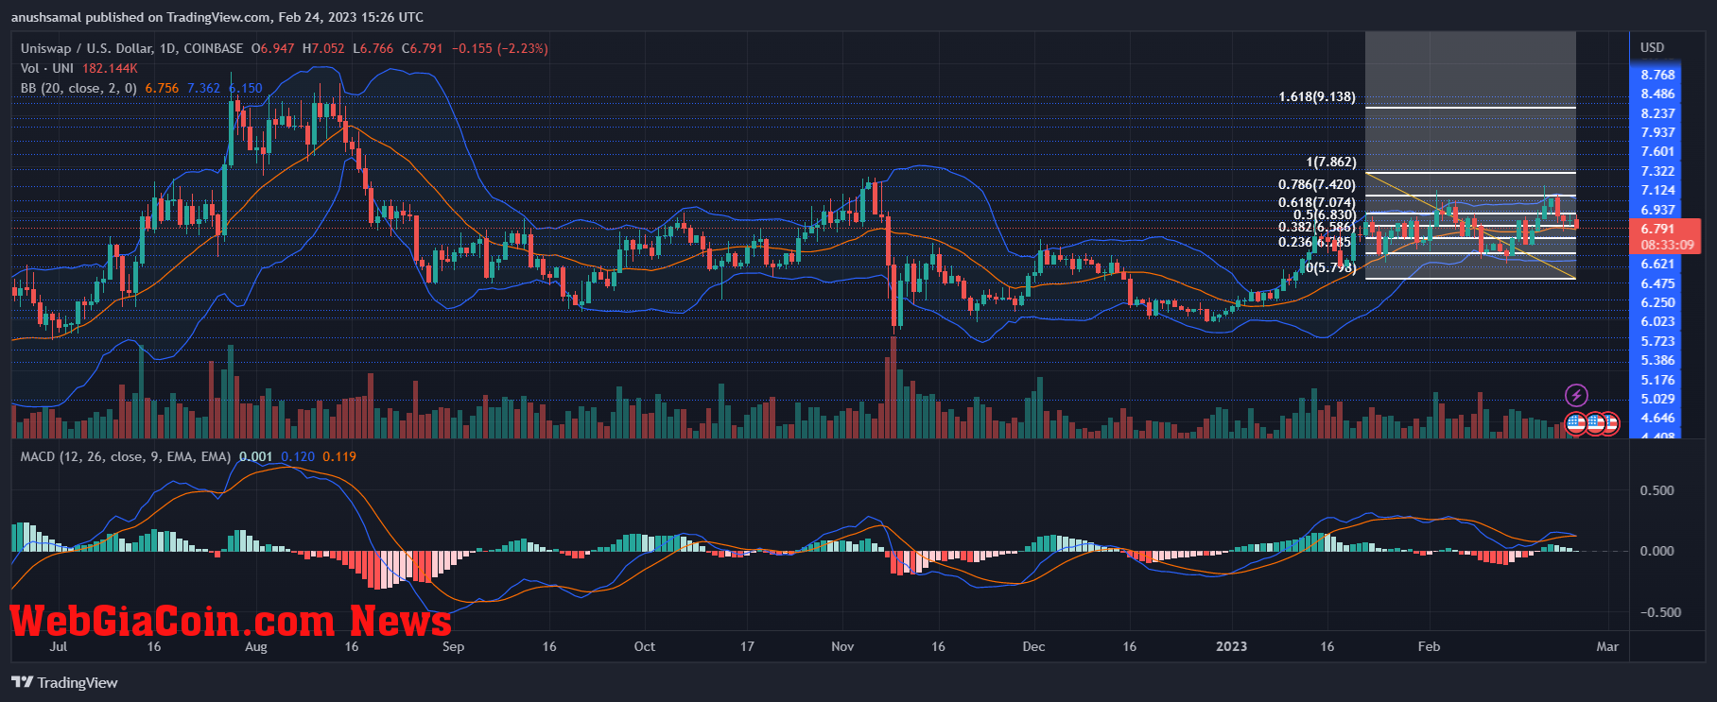
Task: Click the MACD scale label 0.500
Action: (x=1656, y=490)
